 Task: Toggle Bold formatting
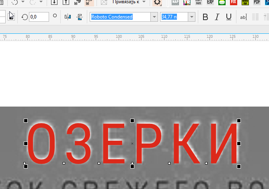[205, 17]
